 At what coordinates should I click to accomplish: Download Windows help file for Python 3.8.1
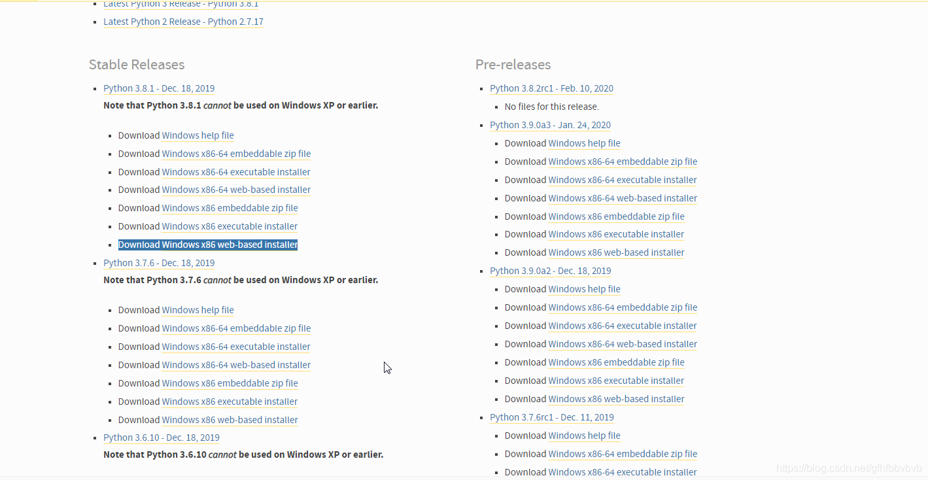click(x=198, y=135)
